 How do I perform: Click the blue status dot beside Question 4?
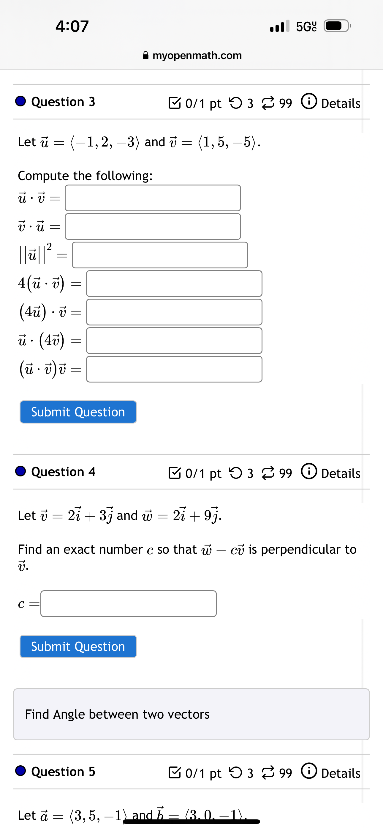click(x=20, y=472)
